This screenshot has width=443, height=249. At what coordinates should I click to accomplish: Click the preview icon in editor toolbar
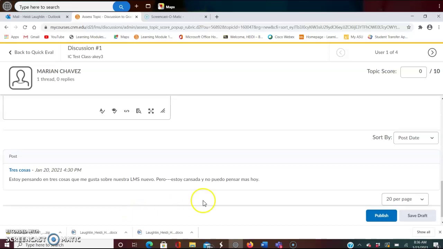[139, 111]
